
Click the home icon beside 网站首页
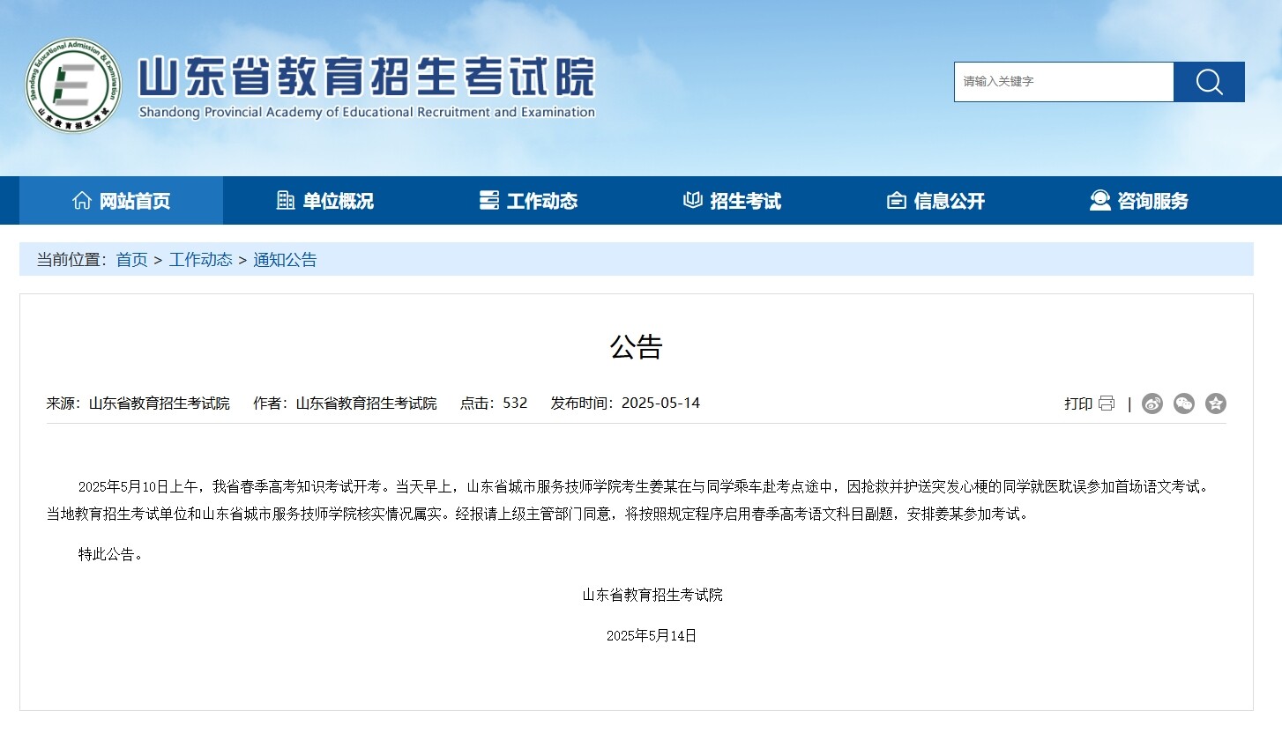[82, 200]
